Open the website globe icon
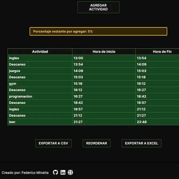 click(x=70, y=172)
